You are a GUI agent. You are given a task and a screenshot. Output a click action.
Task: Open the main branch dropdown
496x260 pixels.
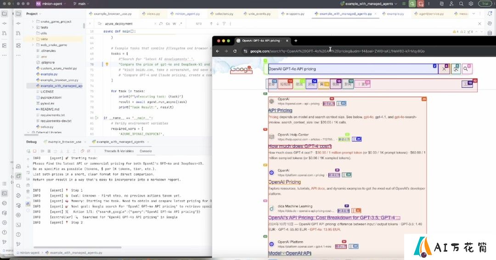81,4
